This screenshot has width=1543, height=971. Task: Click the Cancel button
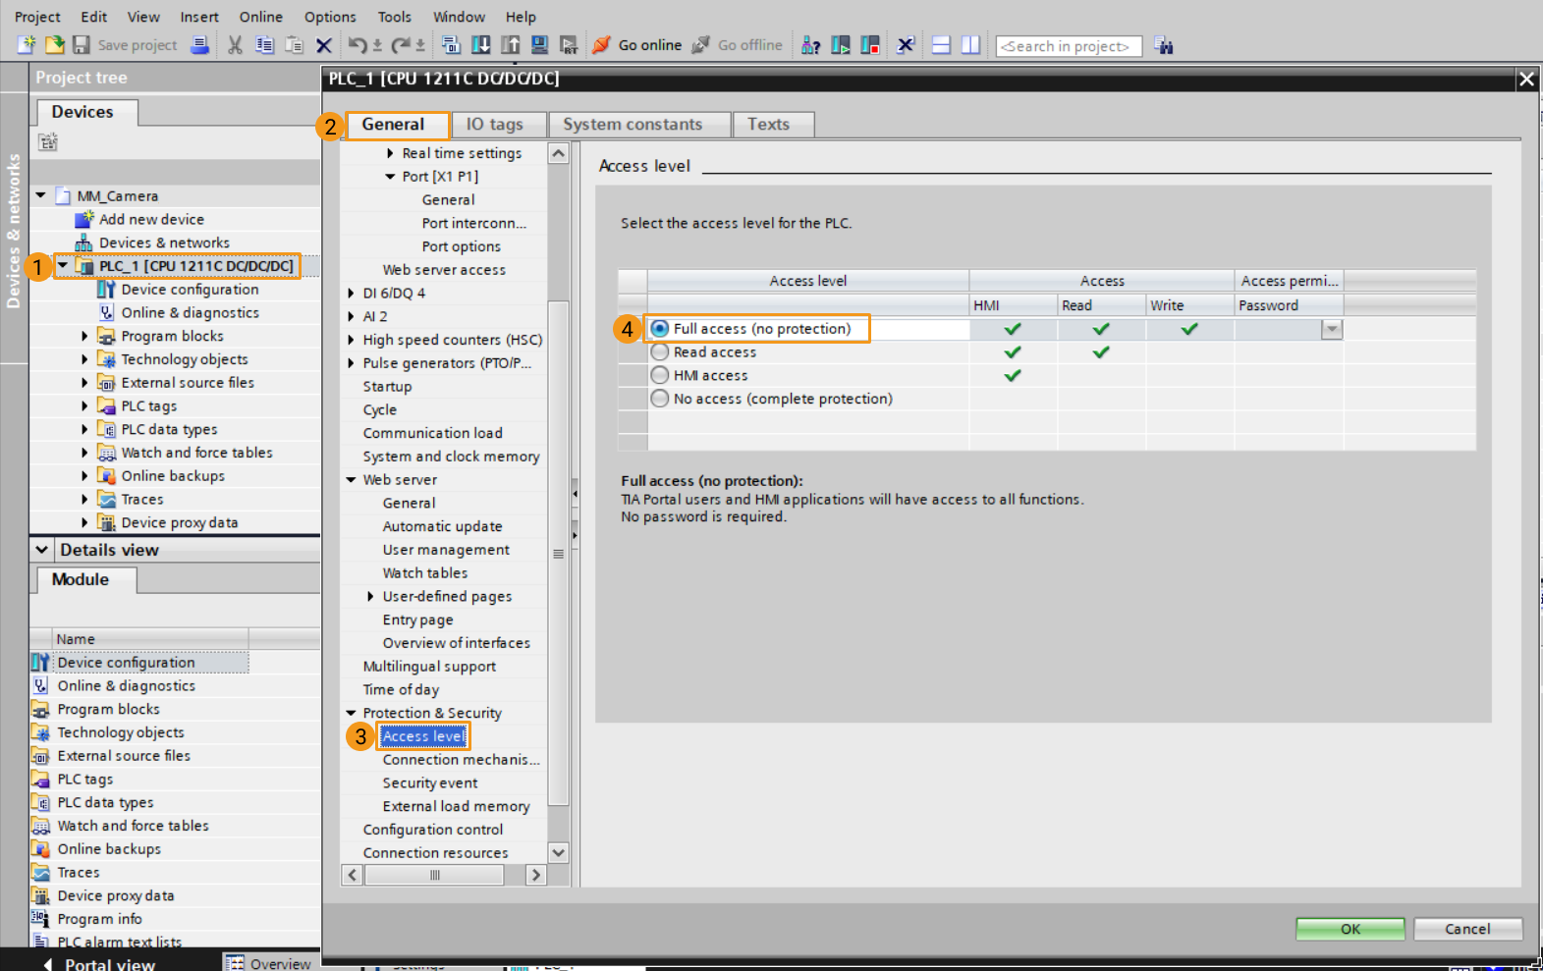click(1467, 929)
